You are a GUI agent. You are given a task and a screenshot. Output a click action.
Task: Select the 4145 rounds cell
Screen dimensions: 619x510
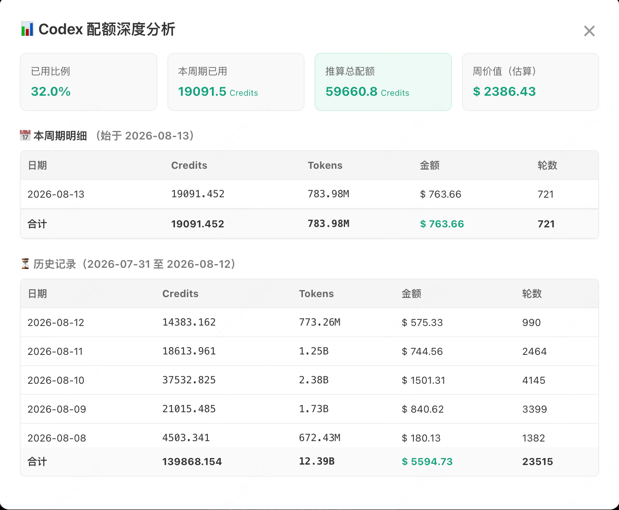pos(534,380)
